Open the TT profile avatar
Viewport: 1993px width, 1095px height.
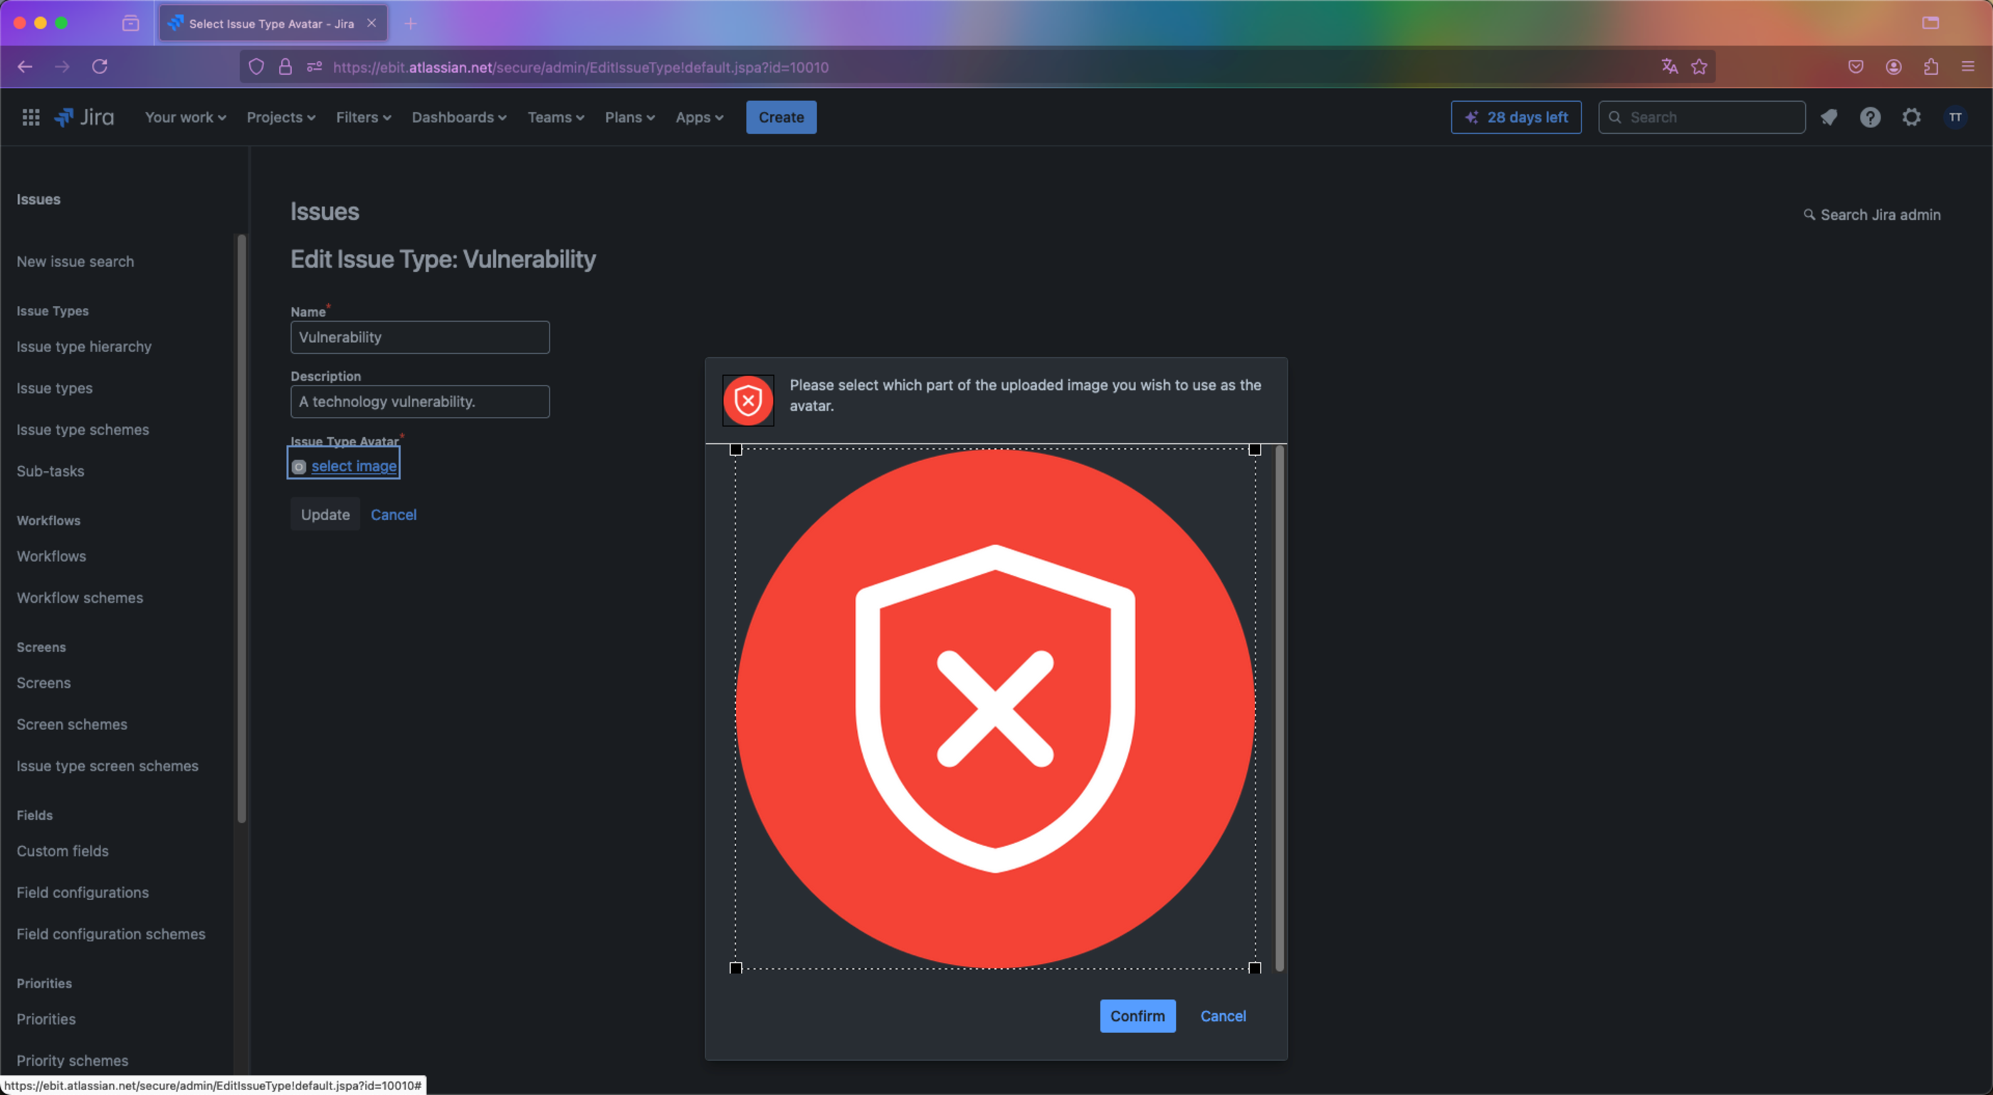tap(1955, 117)
